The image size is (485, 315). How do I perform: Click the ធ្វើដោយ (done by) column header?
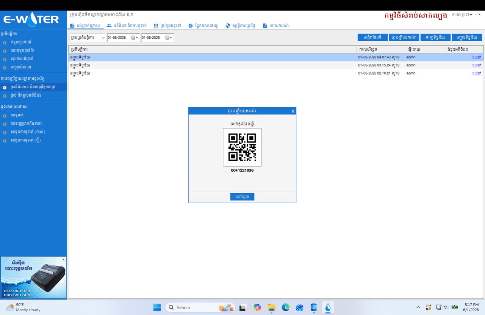tap(424, 50)
